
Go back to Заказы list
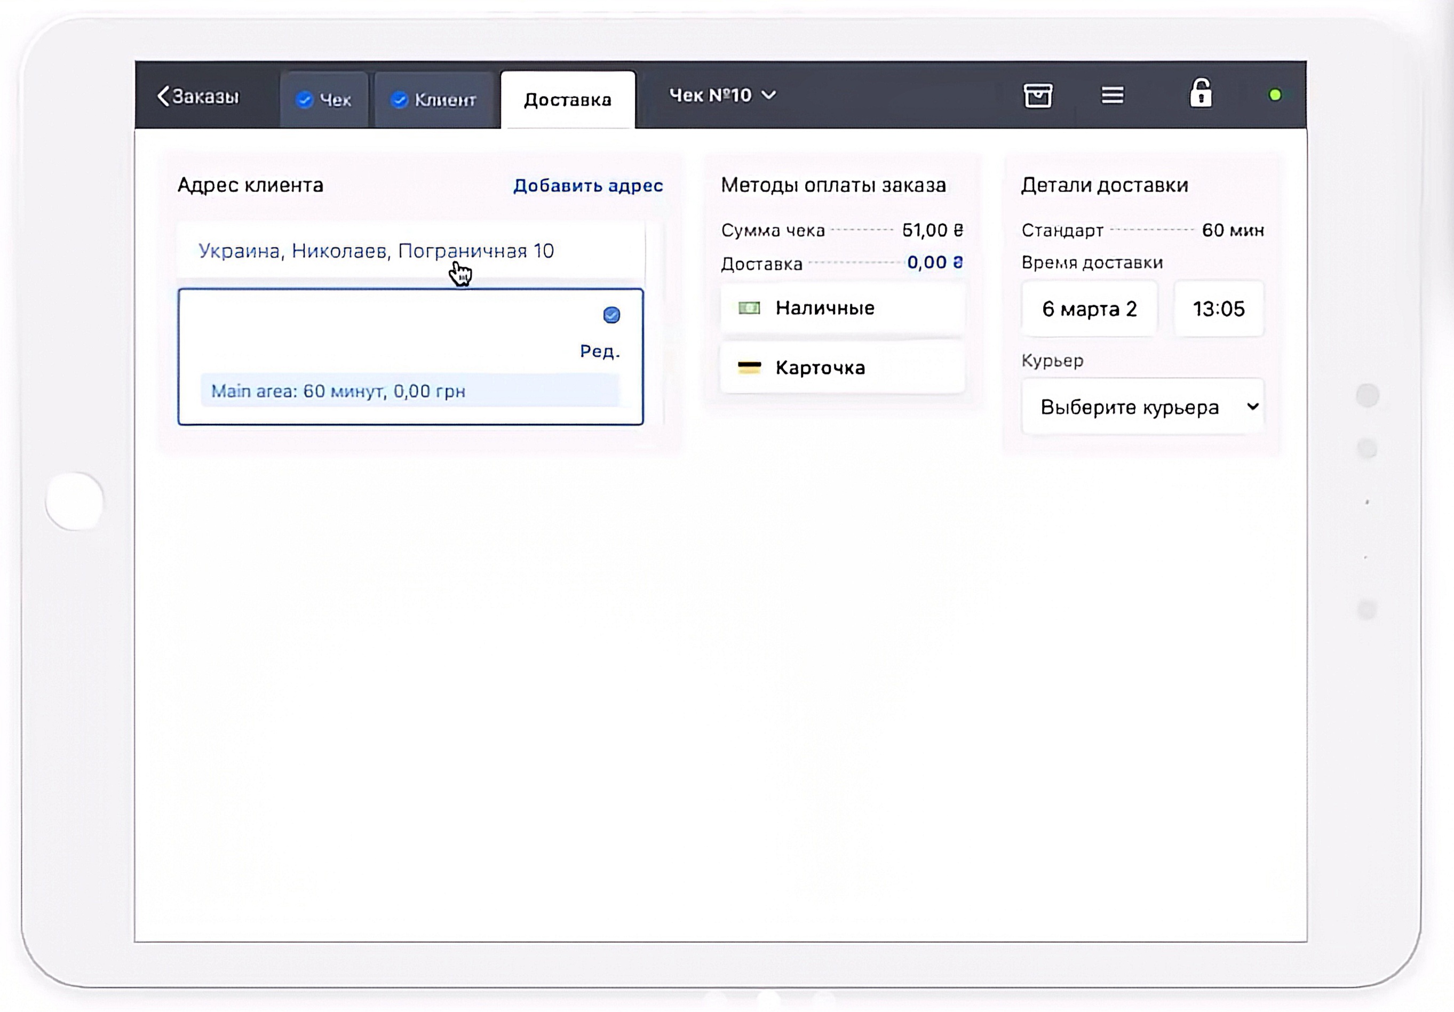tap(197, 96)
